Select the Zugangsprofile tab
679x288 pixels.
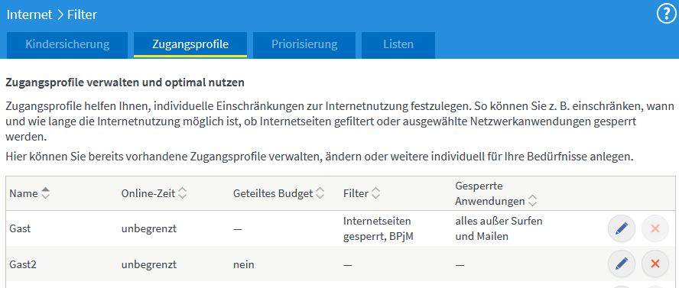(x=190, y=44)
